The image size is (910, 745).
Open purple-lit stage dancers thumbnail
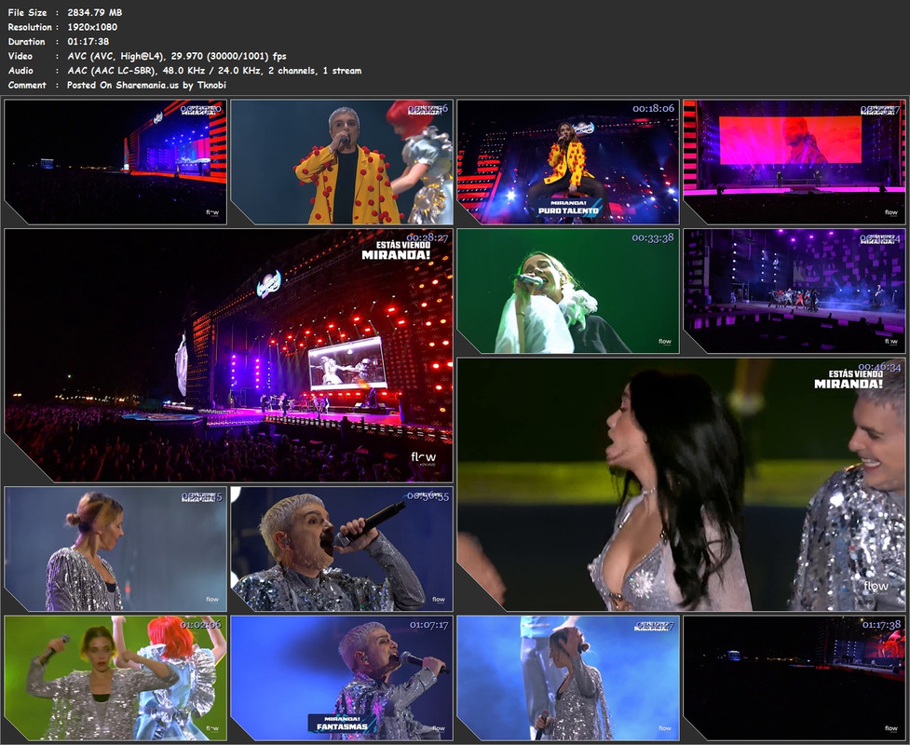[795, 291]
